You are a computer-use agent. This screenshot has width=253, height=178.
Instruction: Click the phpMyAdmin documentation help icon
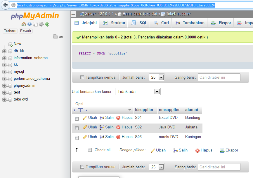[29, 24]
